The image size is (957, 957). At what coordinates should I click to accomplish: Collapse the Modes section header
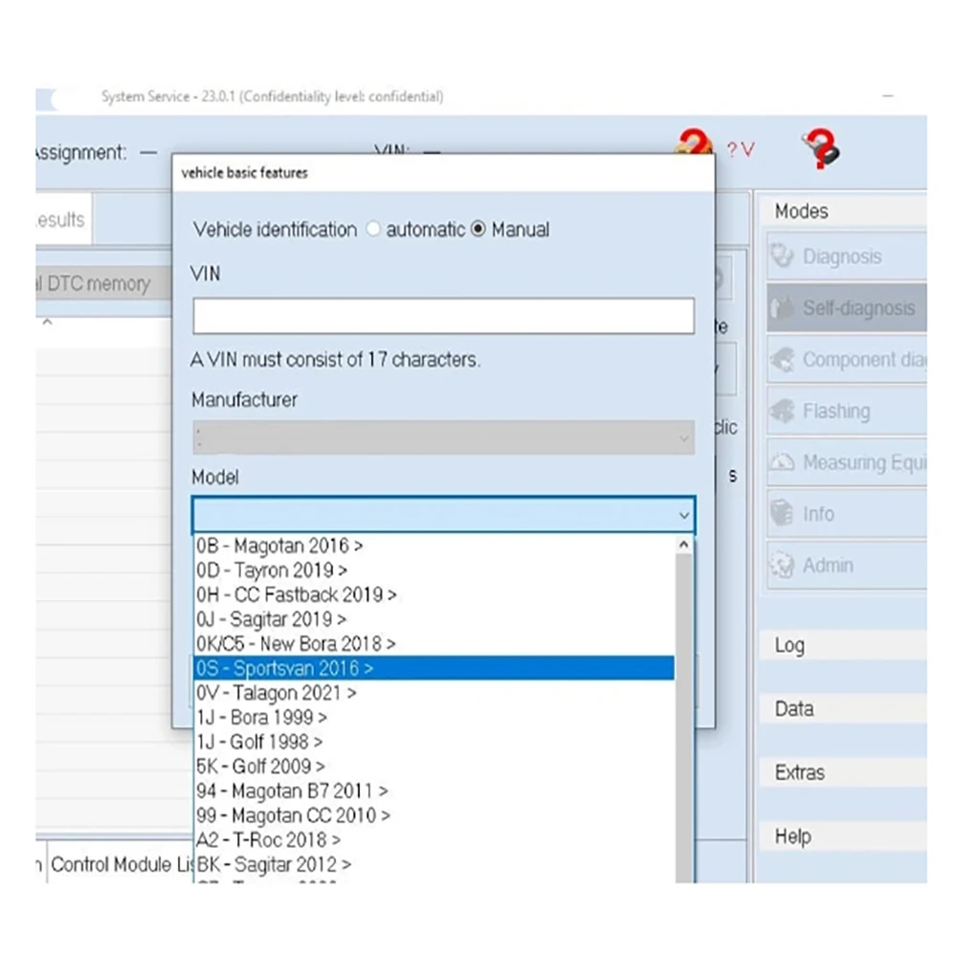coord(843,211)
